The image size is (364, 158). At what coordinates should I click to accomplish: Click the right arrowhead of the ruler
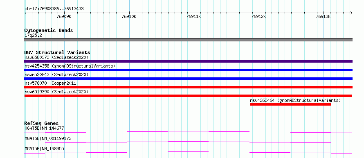pyautogui.click(x=351, y=13)
